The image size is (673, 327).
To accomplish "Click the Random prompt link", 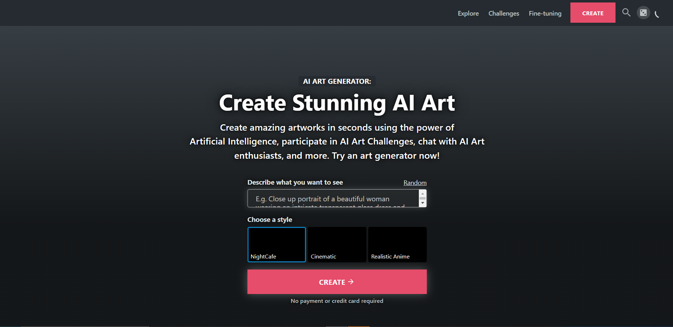I will pos(415,183).
